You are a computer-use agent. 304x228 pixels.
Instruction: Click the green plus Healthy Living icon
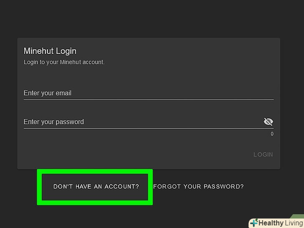coord(254,223)
